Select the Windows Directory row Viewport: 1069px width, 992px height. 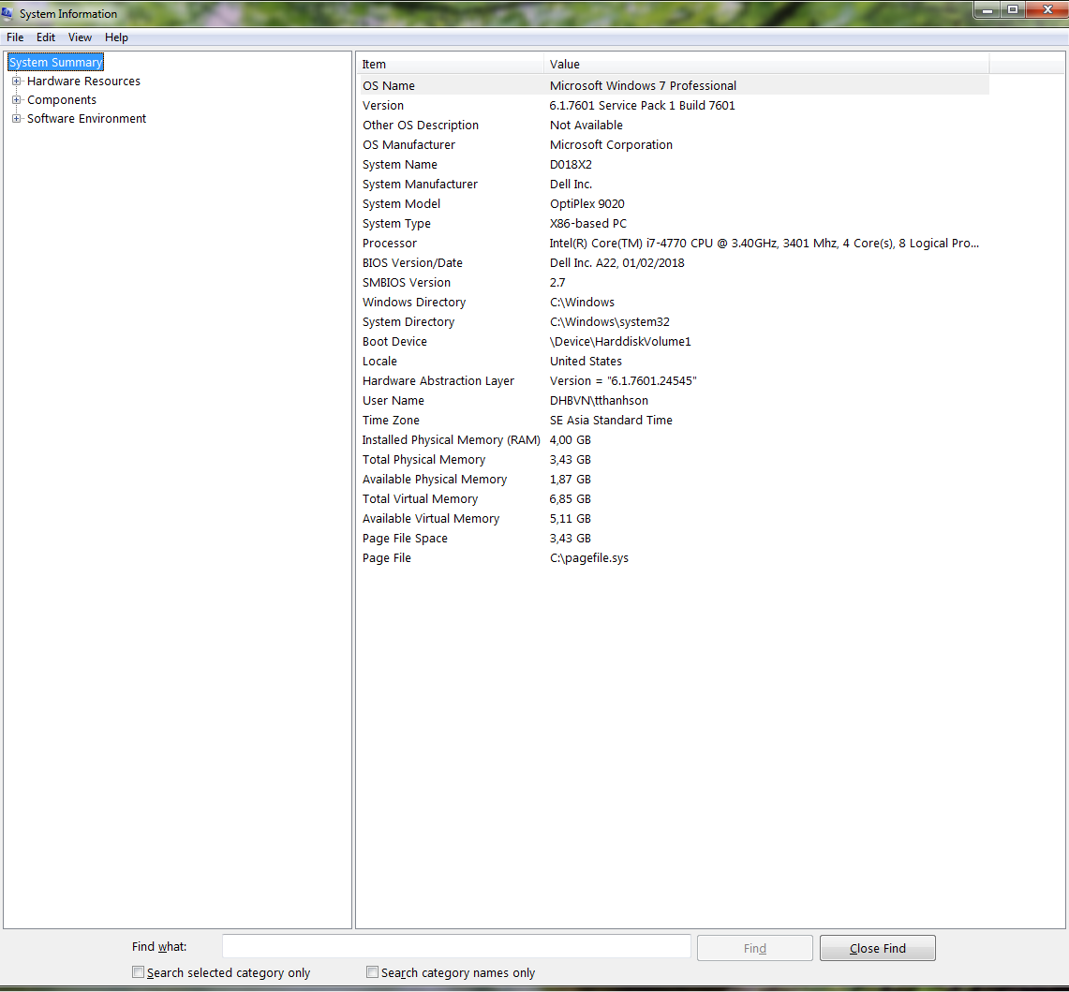click(x=674, y=302)
